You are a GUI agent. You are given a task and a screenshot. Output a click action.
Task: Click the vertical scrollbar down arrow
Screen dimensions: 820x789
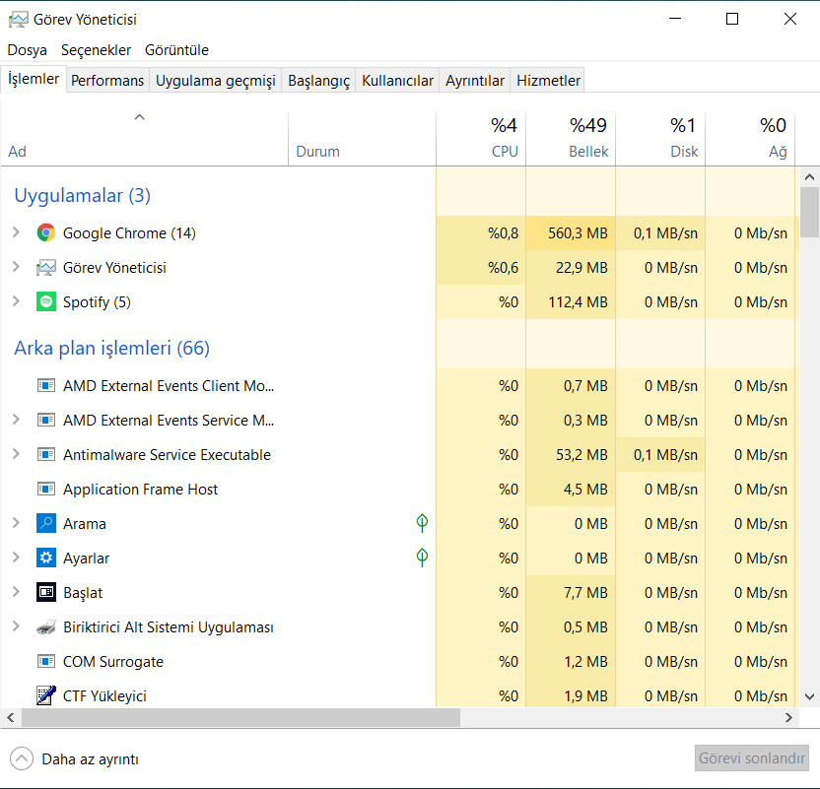[x=809, y=695]
